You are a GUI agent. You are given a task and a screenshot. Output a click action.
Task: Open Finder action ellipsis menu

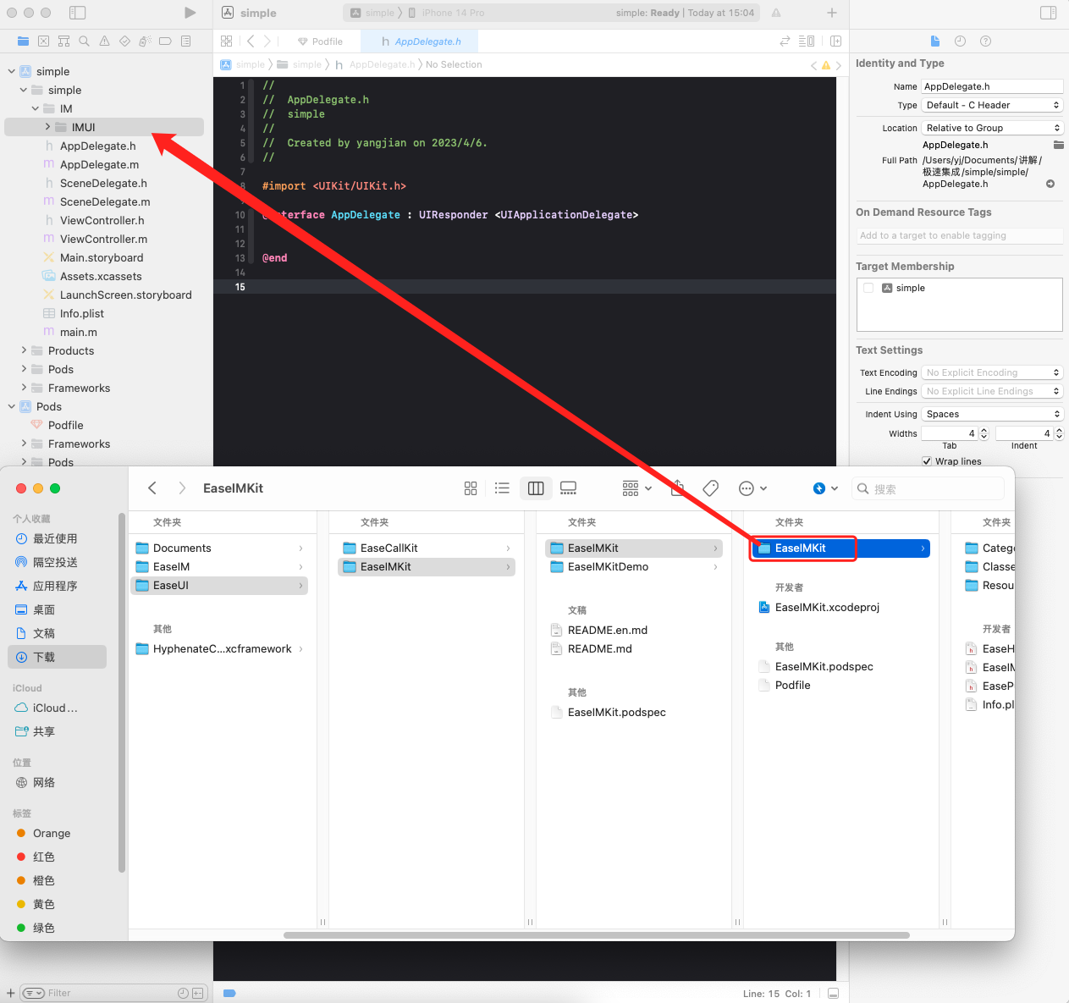click(752, 488)
